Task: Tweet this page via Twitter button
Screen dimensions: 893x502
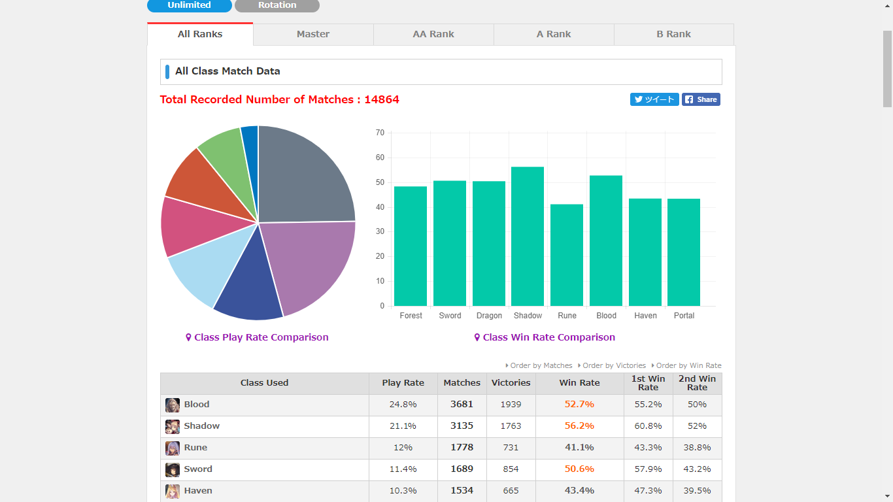Action: tap(654, 99)
